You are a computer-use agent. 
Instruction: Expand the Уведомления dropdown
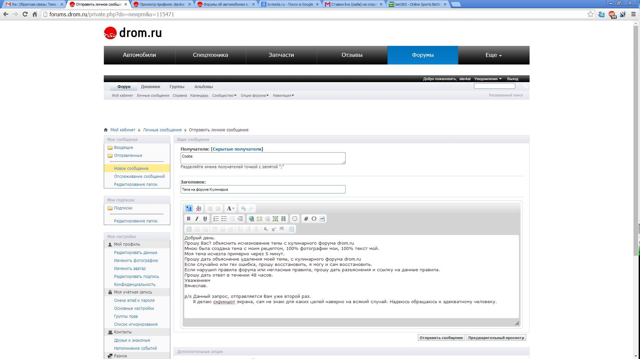point(488,79)
